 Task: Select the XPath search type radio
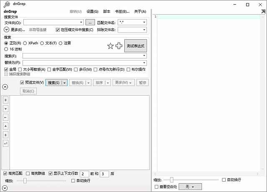coord(25,43)
